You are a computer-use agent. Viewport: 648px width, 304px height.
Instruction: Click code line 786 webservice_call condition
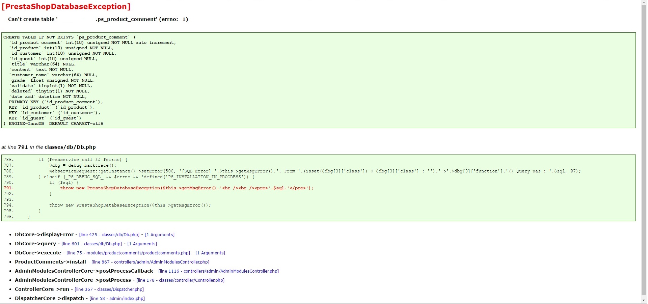click(83, 160)
